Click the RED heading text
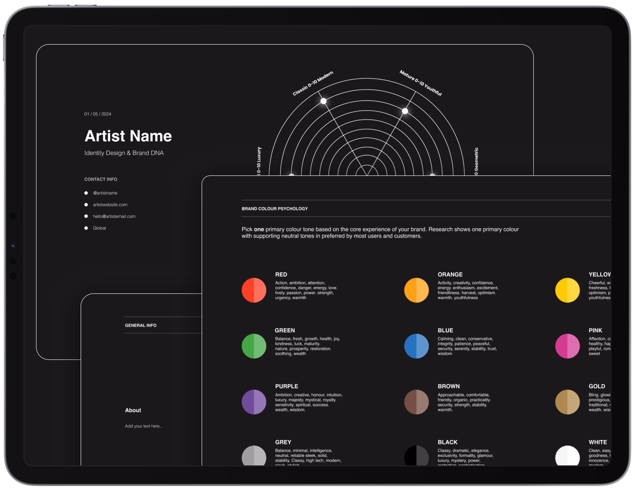 281,275
